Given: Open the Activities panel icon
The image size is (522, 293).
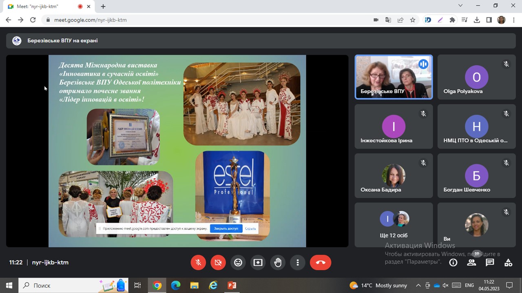Looking at the screenshot, I should (x=508, y=262).
